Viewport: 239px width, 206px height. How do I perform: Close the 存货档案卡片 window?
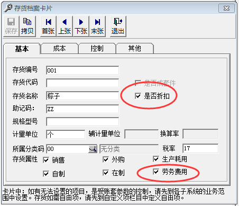[226, 8]
